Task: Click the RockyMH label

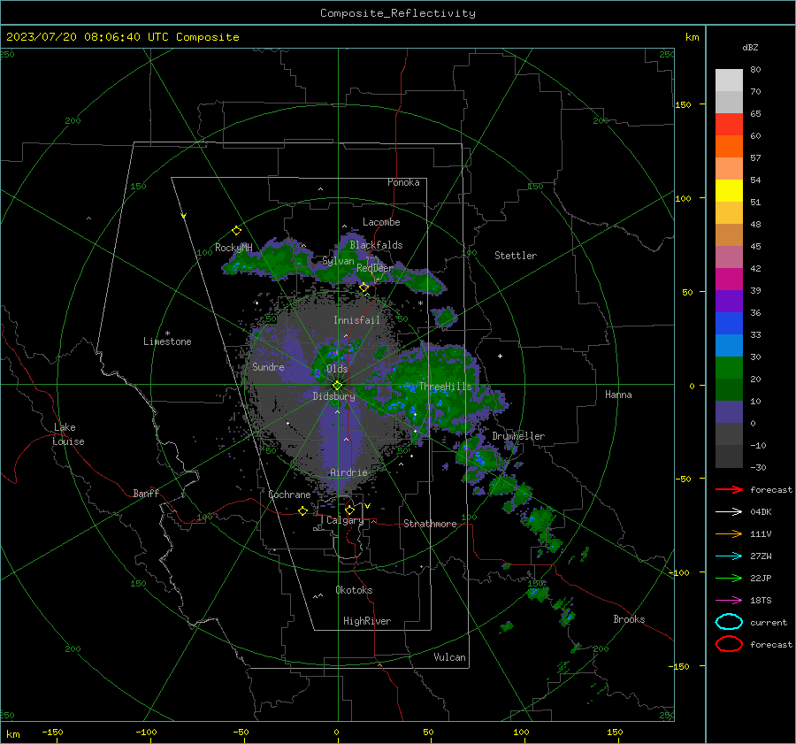Action: pos(233,248)
